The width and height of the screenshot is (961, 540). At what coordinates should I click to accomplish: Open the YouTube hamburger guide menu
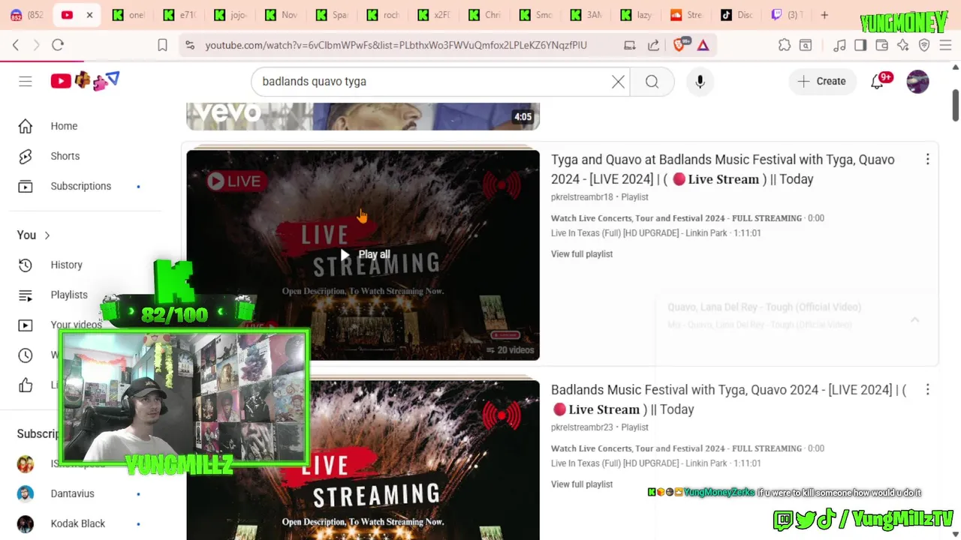tap(26, 81)
